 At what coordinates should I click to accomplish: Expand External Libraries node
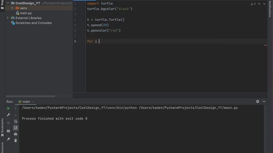[8, 18]
